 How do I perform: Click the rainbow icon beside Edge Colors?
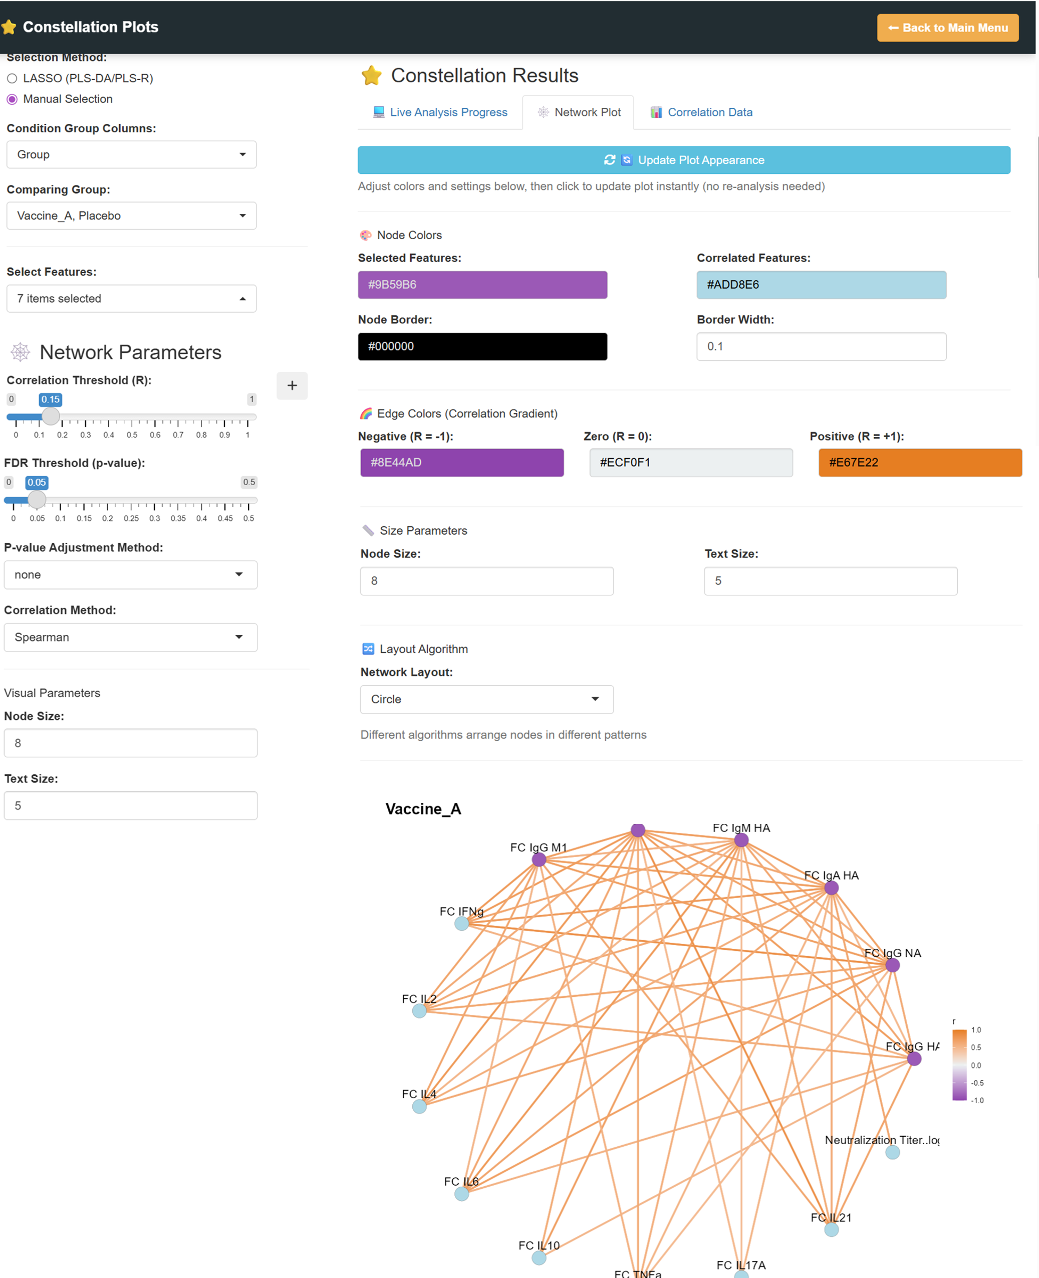pos(366,413)
